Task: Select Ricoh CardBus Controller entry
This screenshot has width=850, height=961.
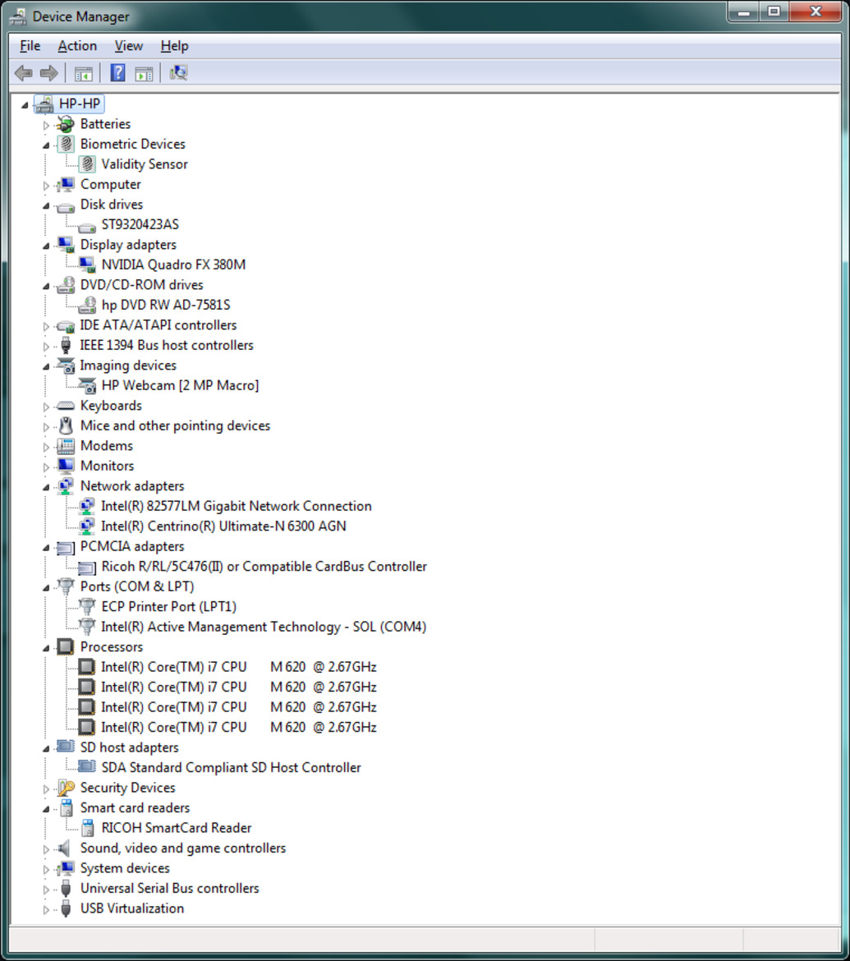Action: tap(264, 566)
